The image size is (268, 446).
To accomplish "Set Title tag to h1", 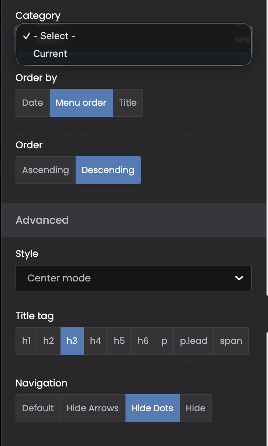I will [x=26, y=341].
